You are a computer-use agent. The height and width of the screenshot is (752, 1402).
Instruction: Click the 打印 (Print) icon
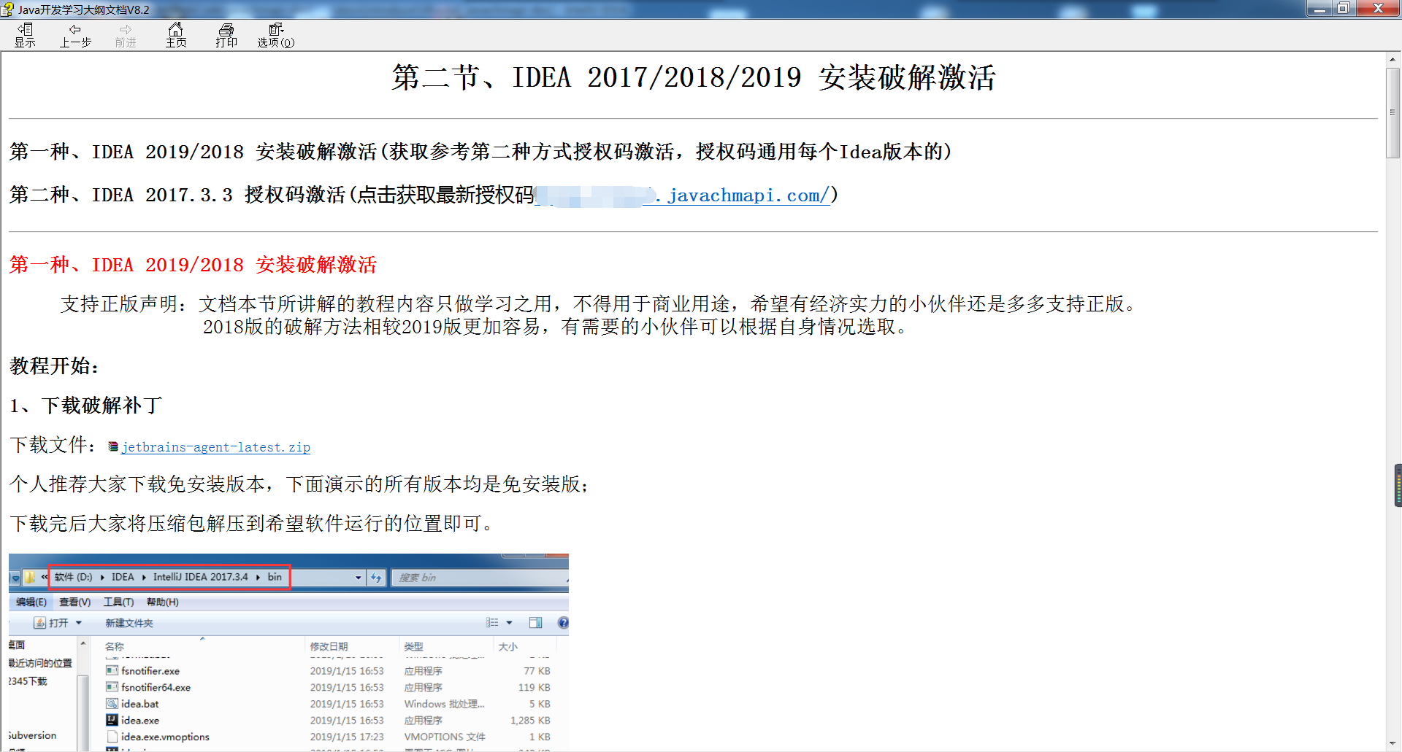[x=226, y=35]
